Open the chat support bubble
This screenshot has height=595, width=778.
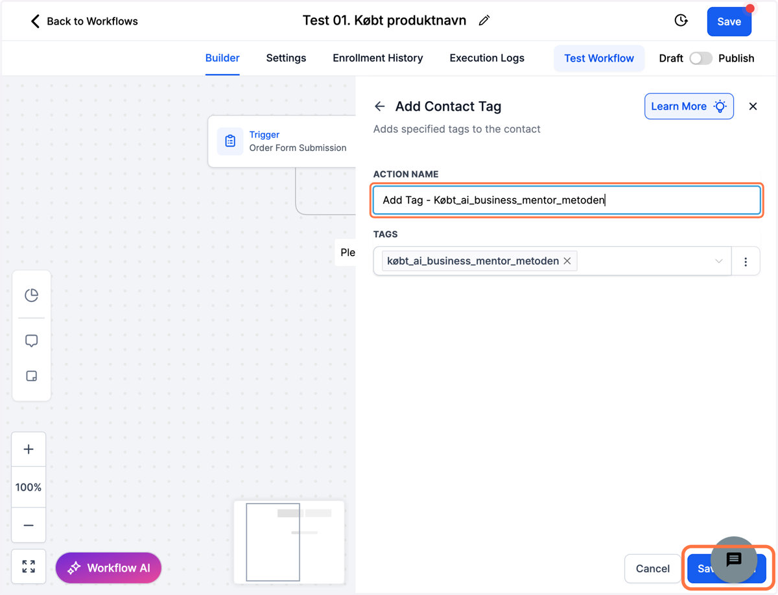[x=734, y=559]
